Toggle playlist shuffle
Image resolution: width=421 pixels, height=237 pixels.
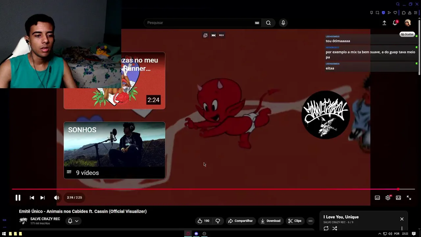(x=334, y=228)
